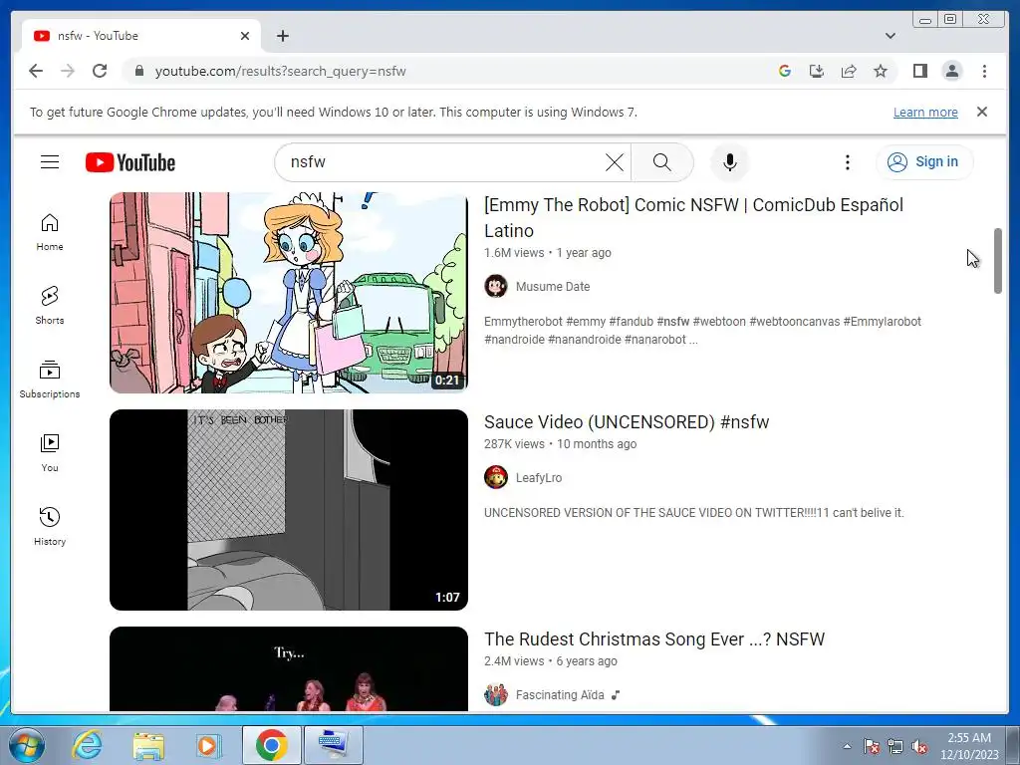Click the magnifier search button
Screen dimensions: 1020x765
point(661,162)
